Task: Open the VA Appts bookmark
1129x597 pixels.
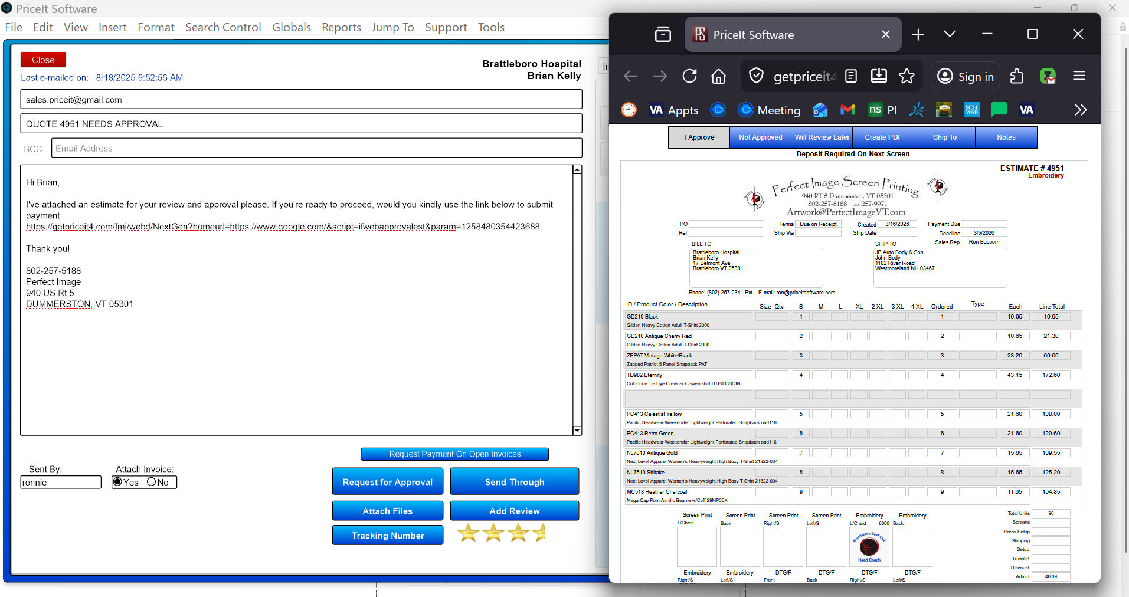Action: click(x=673, y=110)
